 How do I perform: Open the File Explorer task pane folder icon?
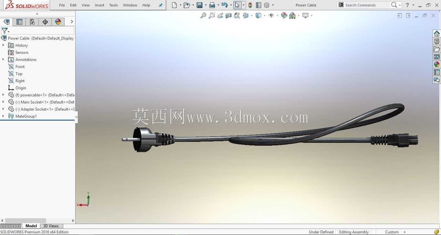(437, 49)
